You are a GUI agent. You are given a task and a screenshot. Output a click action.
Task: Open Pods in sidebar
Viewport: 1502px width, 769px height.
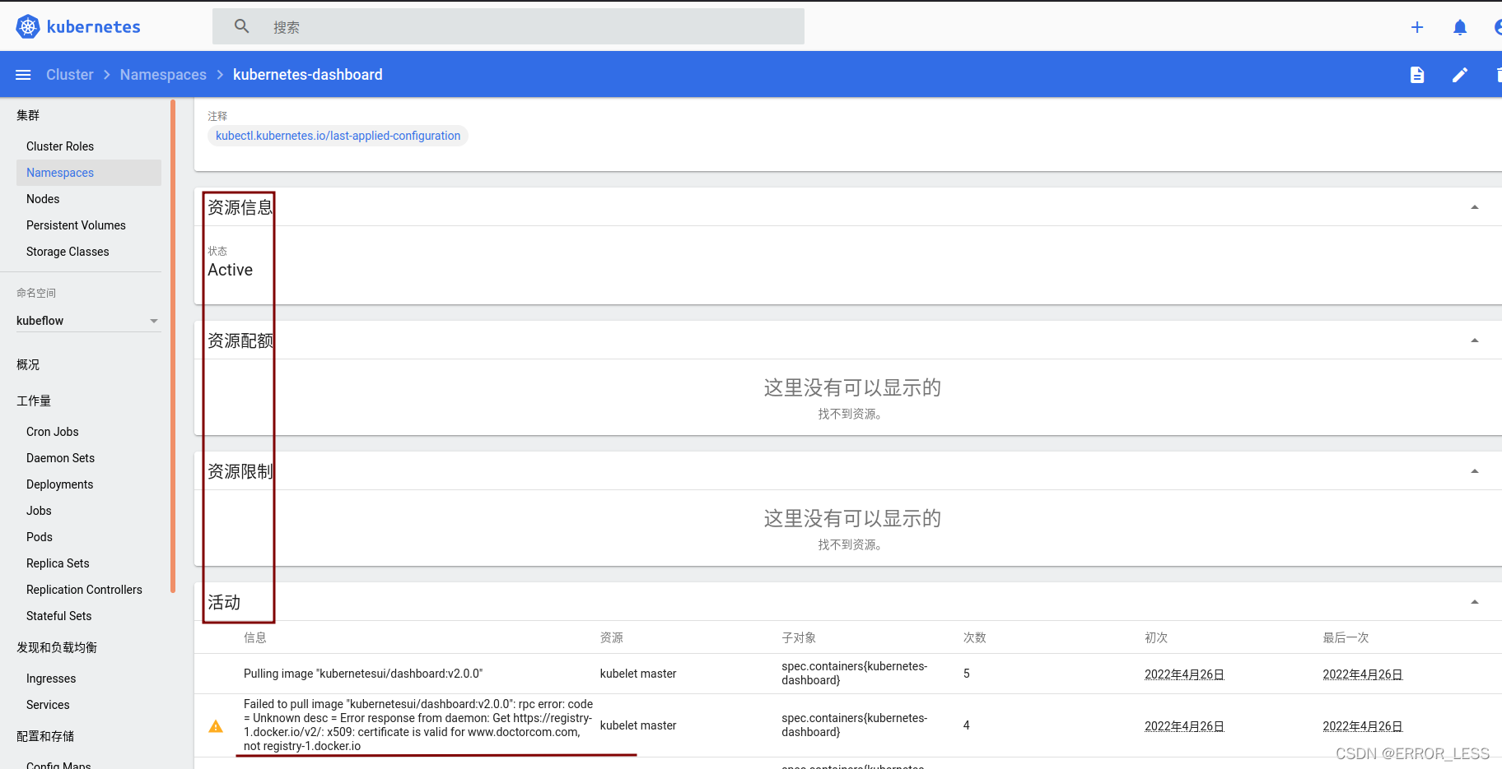point(40,537)
